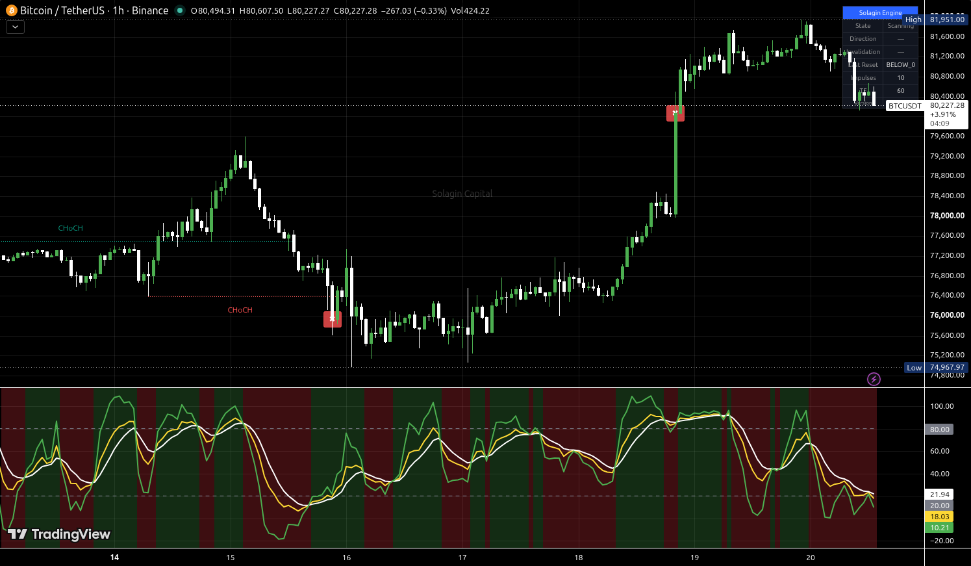Click the BELOW_0 table cell
This screenshot has height=566, width=971.
[x=901, y=65]
